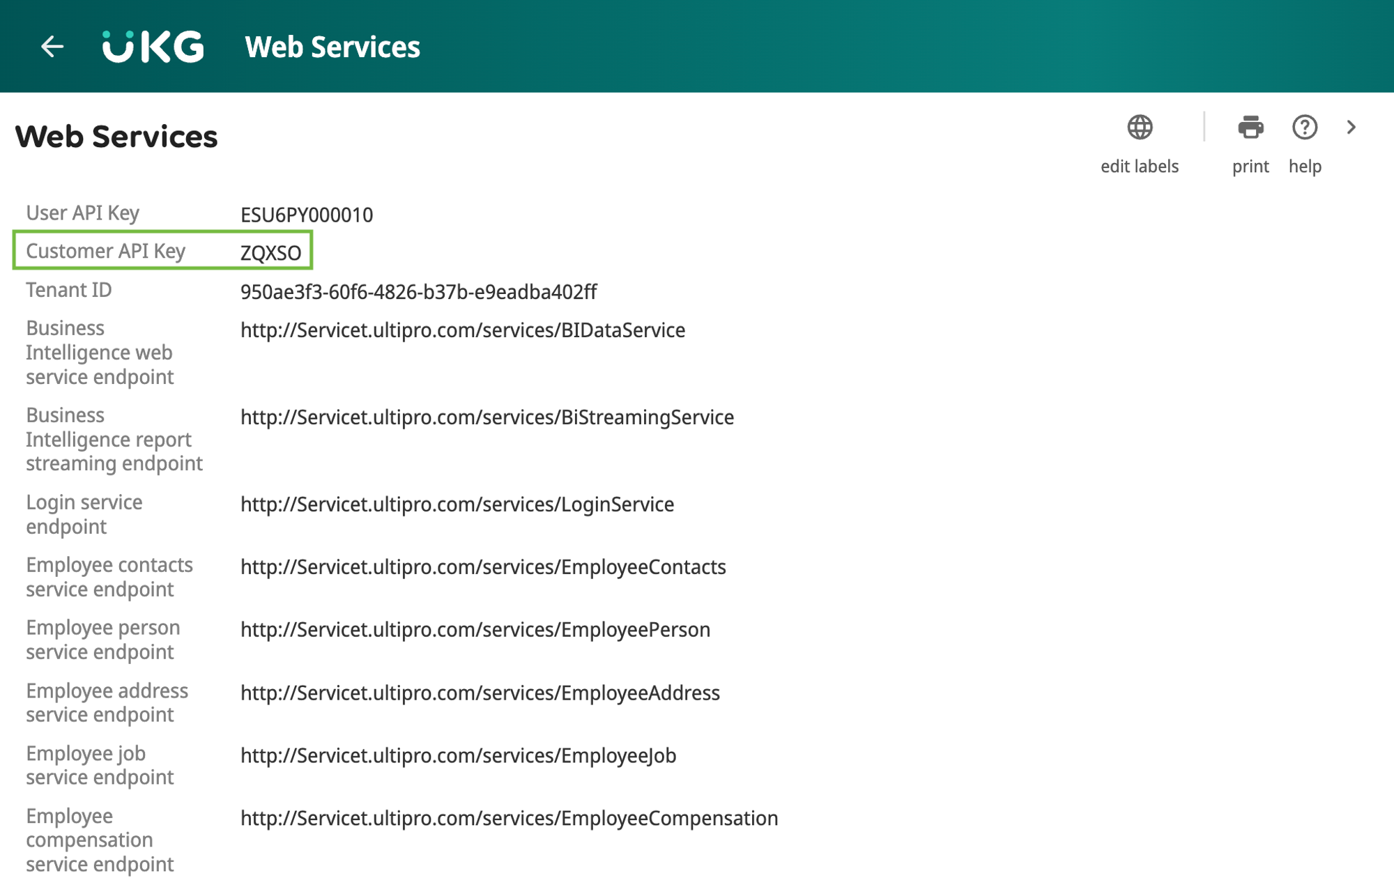The width and height of the screenshot is (1394, 887).
Task: Expand the right chevron toolbar arrow
Action: (x=1351, y=128)
